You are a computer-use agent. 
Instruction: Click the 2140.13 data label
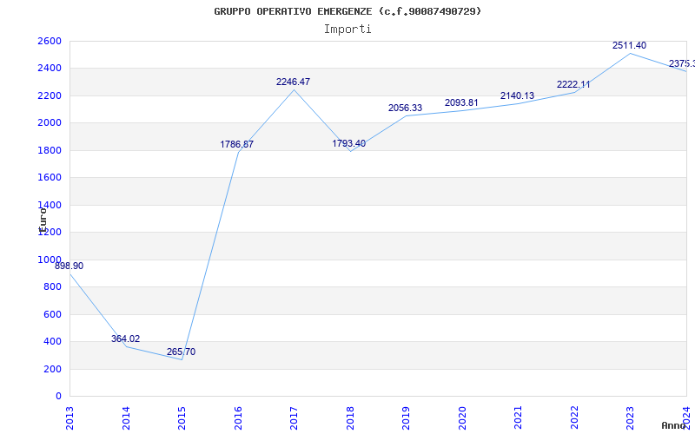point(517,95)
